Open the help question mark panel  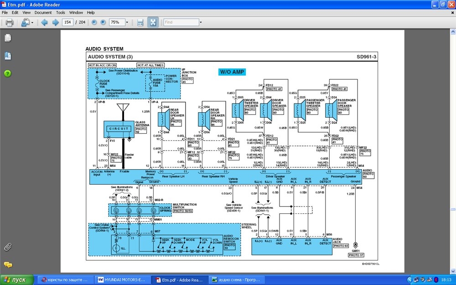tap(8, 73)
